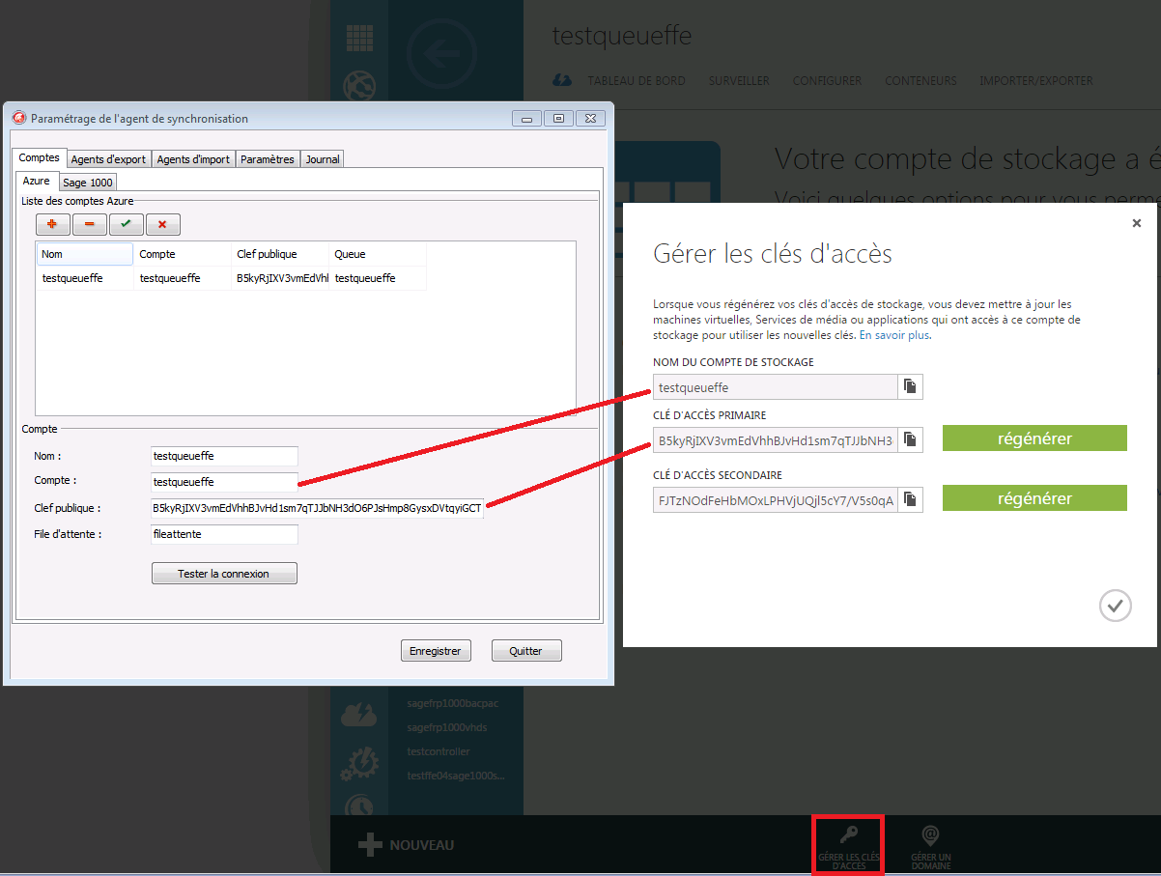
Task: Open the Paramètres tab
Action: 268,159
